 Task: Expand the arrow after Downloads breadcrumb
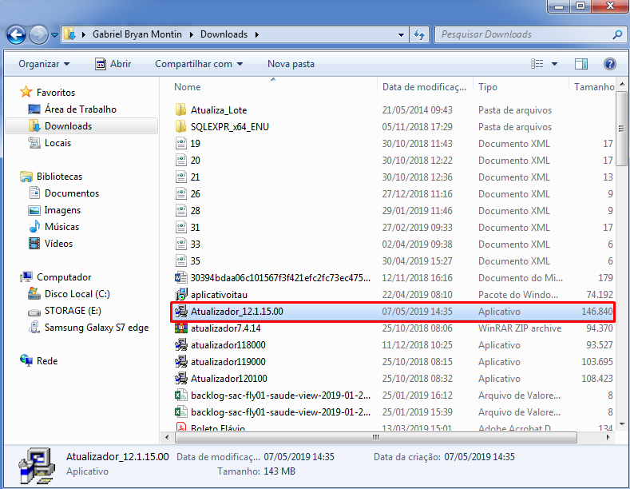point(256,34)
